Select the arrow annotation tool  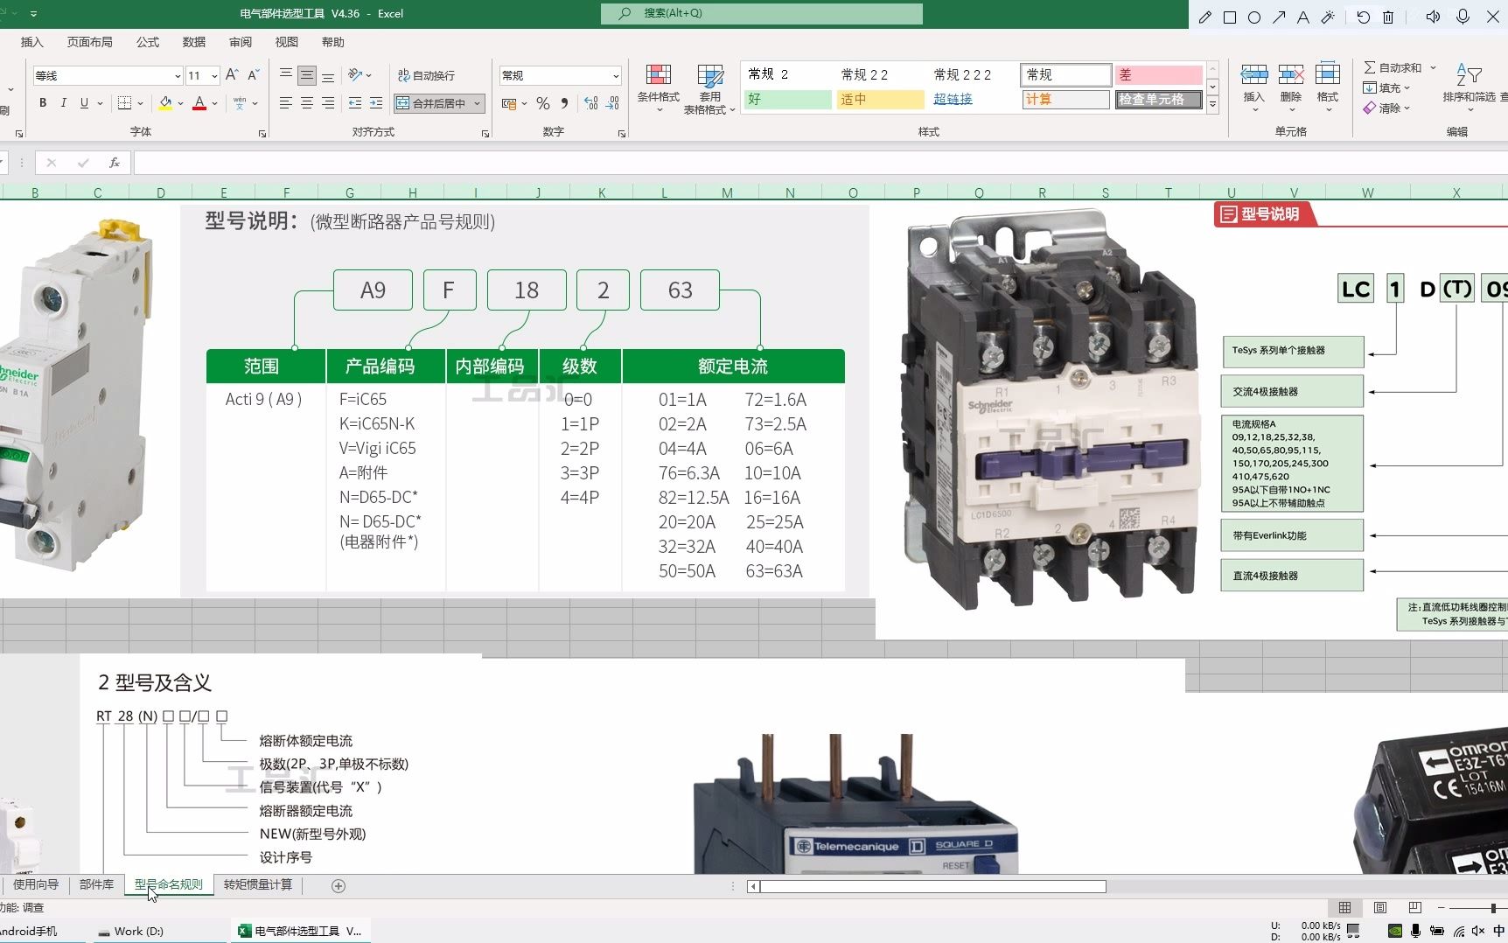coord(1279,17)
